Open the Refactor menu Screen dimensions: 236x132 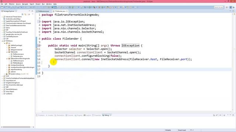pyautogui.click(x=11, y=4)
